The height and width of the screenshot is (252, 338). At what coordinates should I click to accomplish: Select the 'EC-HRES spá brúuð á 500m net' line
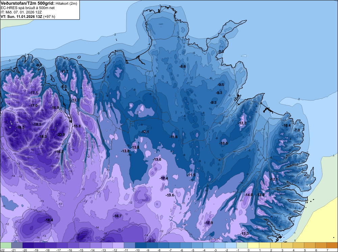(x=28, y=8)
